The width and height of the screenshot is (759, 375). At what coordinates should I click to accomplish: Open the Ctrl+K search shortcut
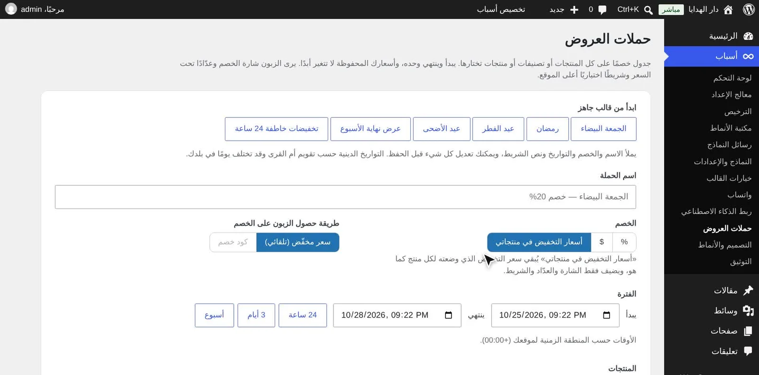coord(628,9)
